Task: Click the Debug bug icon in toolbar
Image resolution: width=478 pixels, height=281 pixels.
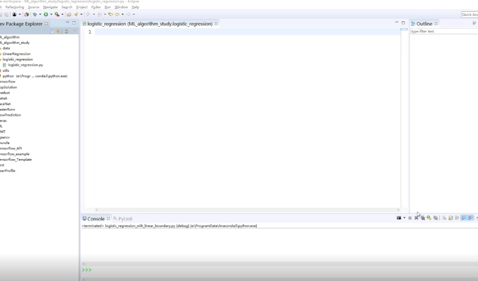Action: click(x=35, y=15)
